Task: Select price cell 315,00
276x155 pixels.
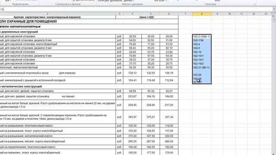Action: coord(132,136)
